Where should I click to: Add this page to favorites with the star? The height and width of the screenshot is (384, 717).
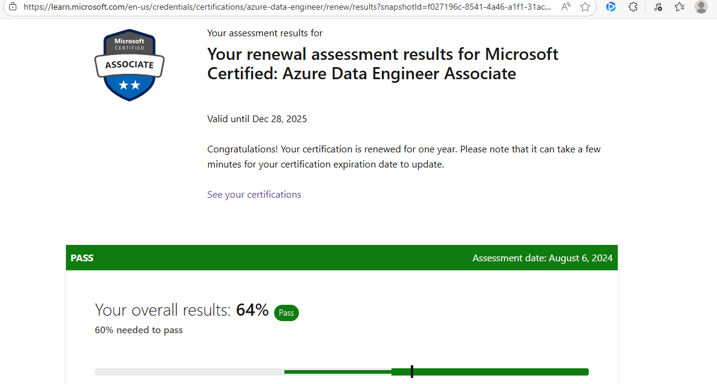[x=585, y=7]
